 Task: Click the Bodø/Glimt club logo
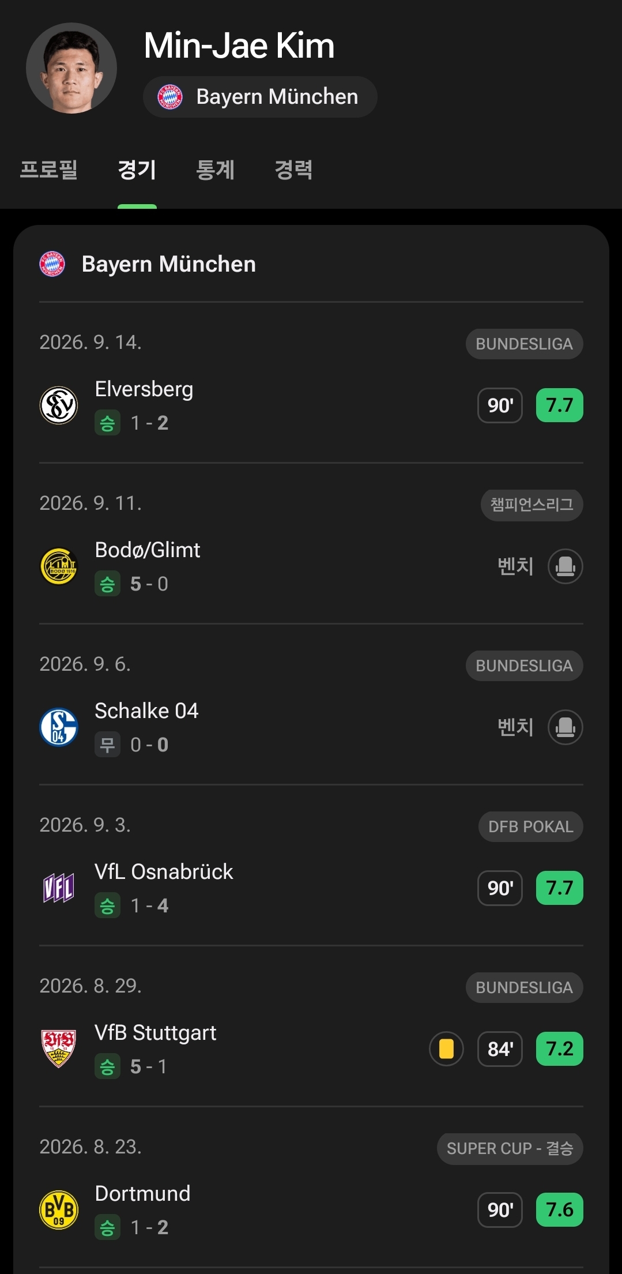[x=59, y=566]
